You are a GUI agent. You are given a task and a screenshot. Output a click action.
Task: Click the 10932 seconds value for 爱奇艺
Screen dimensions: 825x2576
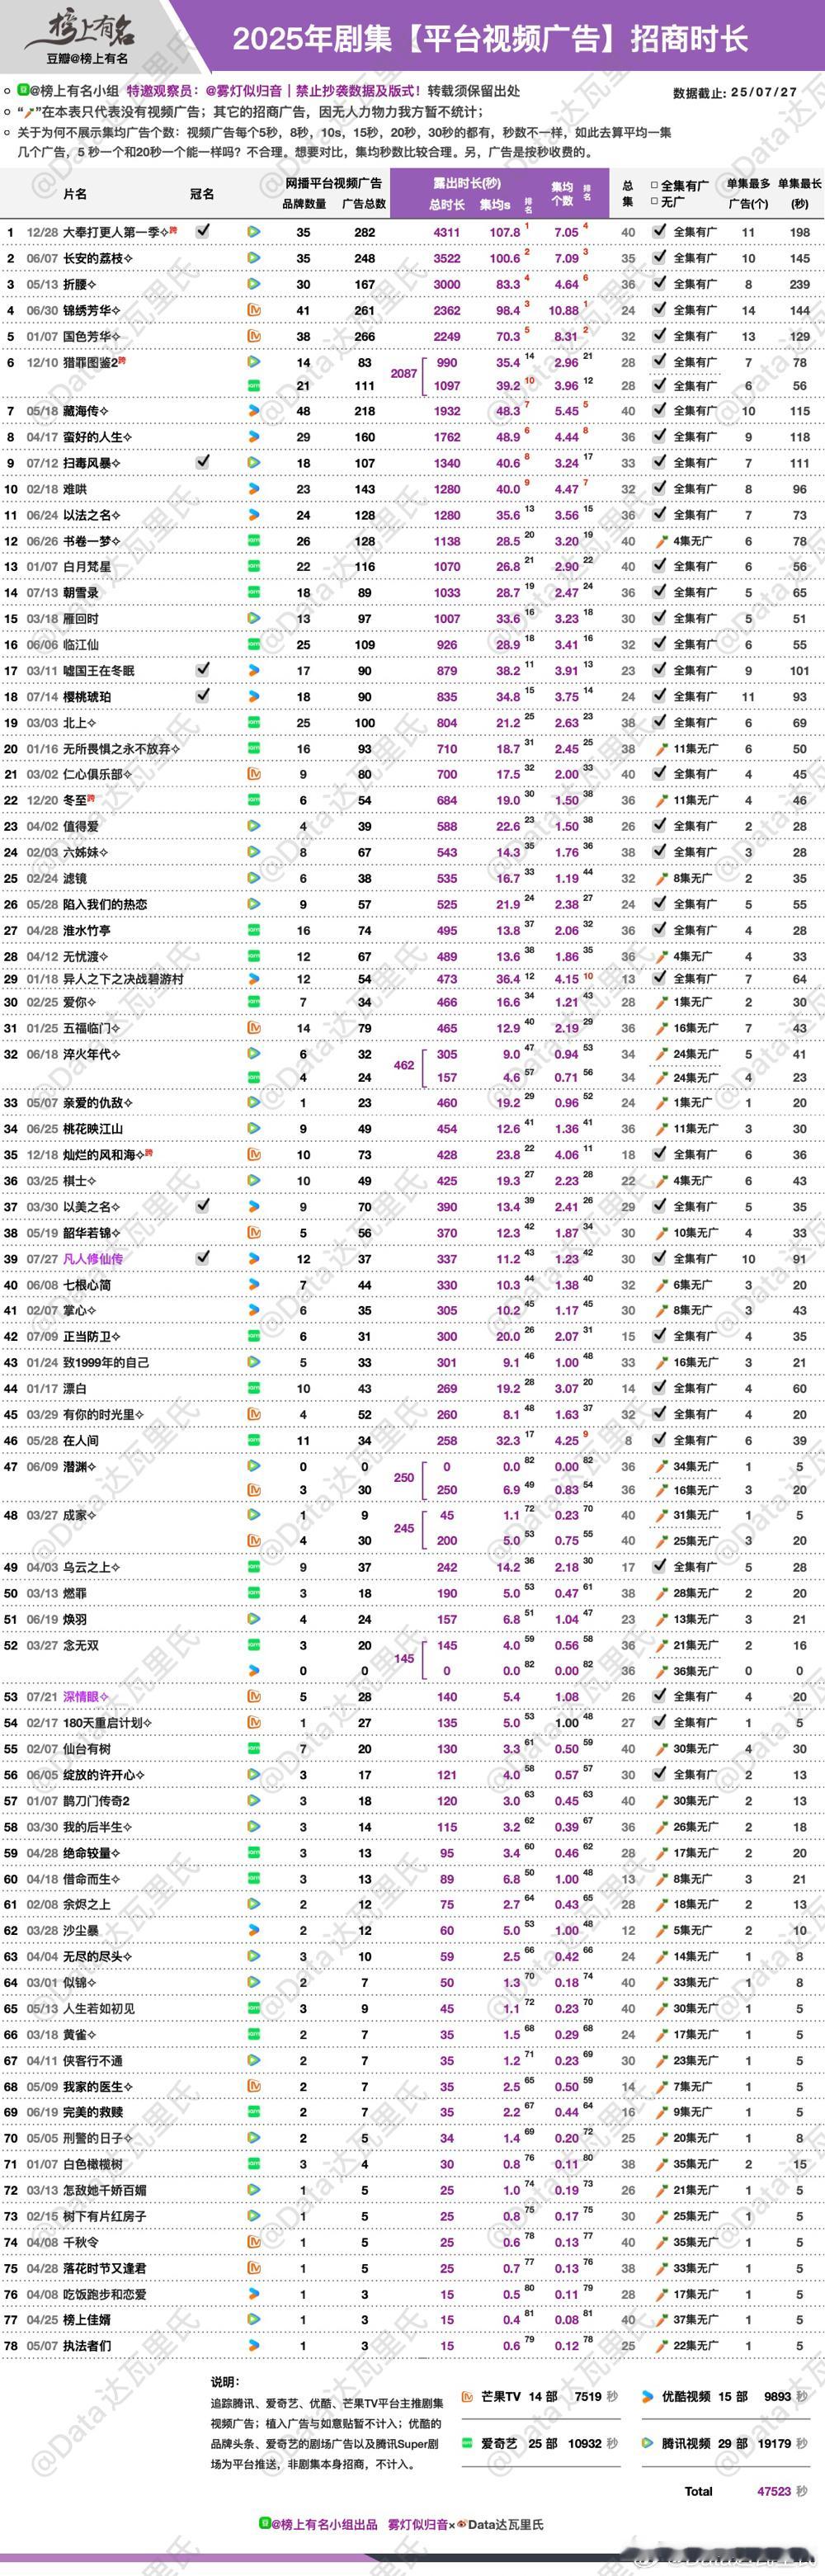tap(585, 2443)
